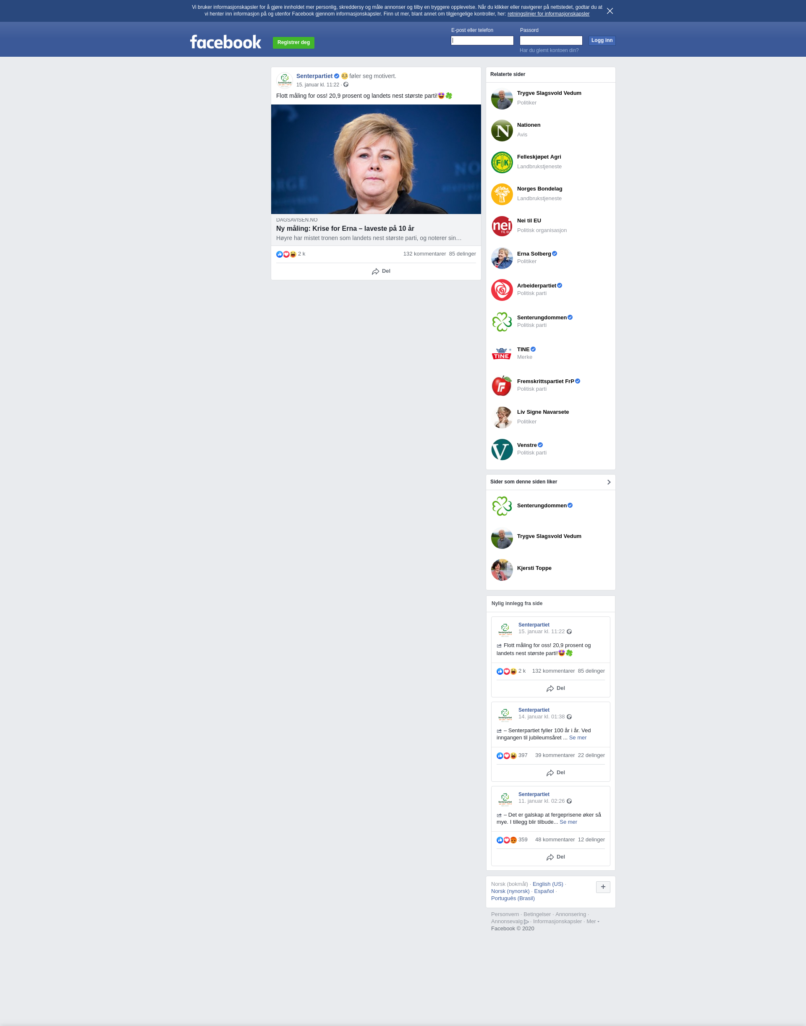Image resolution: width=806 pixels, height=1026 pixels.
Task: Open the 'Mer' dropdown in the footer
Action: (593, 921)
